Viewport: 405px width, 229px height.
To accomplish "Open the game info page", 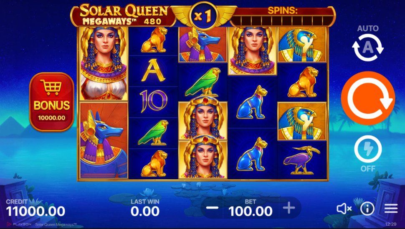I will tap(367, 209).
